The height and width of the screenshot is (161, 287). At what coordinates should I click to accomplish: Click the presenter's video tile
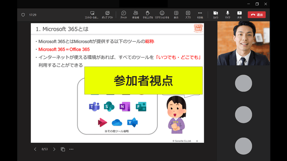coord(244,43)
